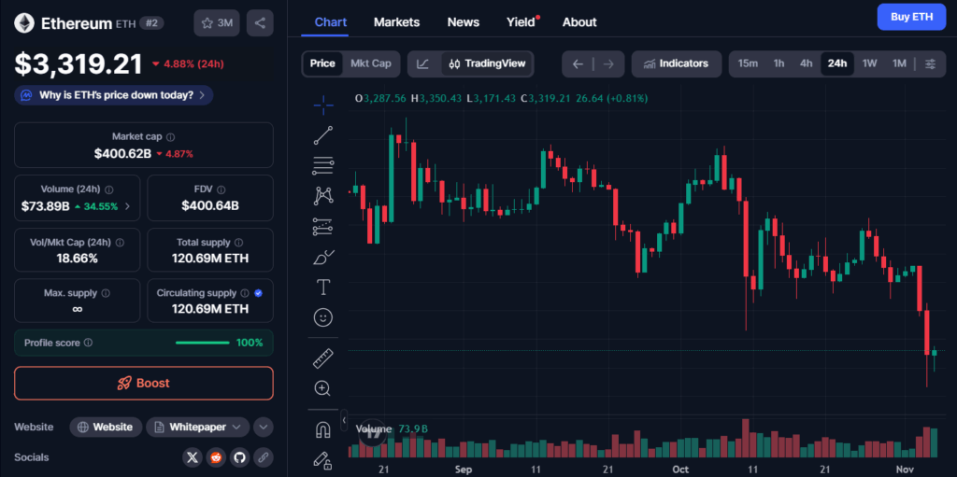This screenshot has height=477, width=957.
Task: Open the forecasting and measurement tools
Action: 322,226
